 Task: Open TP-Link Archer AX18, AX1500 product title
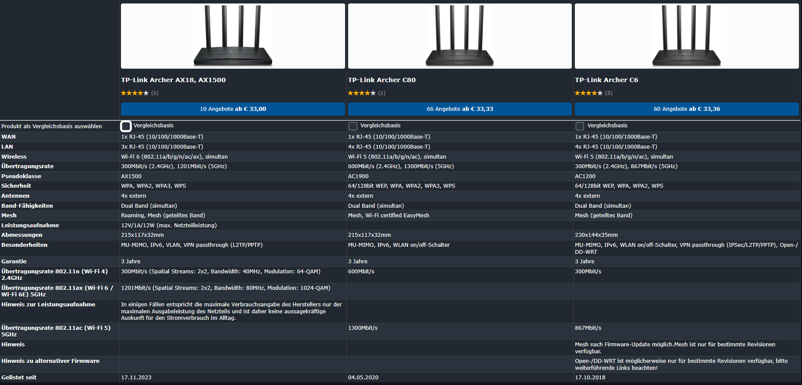[x=173, y=80]
